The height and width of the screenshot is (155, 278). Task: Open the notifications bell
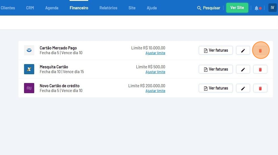point(257,8)
